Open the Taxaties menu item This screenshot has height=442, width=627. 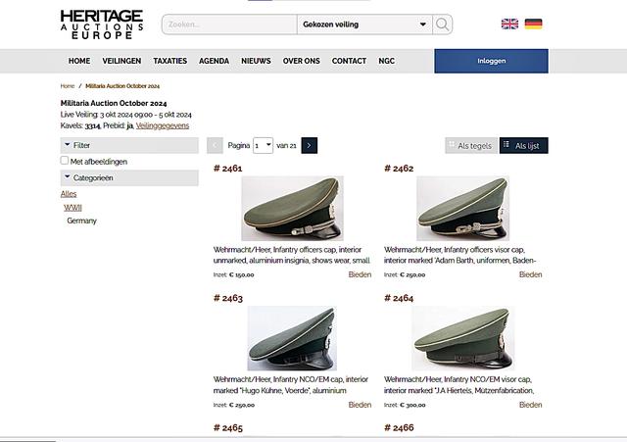[x=169, y=61]
